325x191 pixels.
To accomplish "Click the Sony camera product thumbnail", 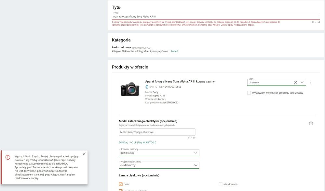I will (x=130, y=89).
